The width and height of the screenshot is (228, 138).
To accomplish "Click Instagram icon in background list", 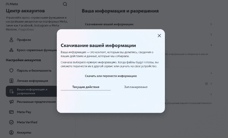I will 206,84.
